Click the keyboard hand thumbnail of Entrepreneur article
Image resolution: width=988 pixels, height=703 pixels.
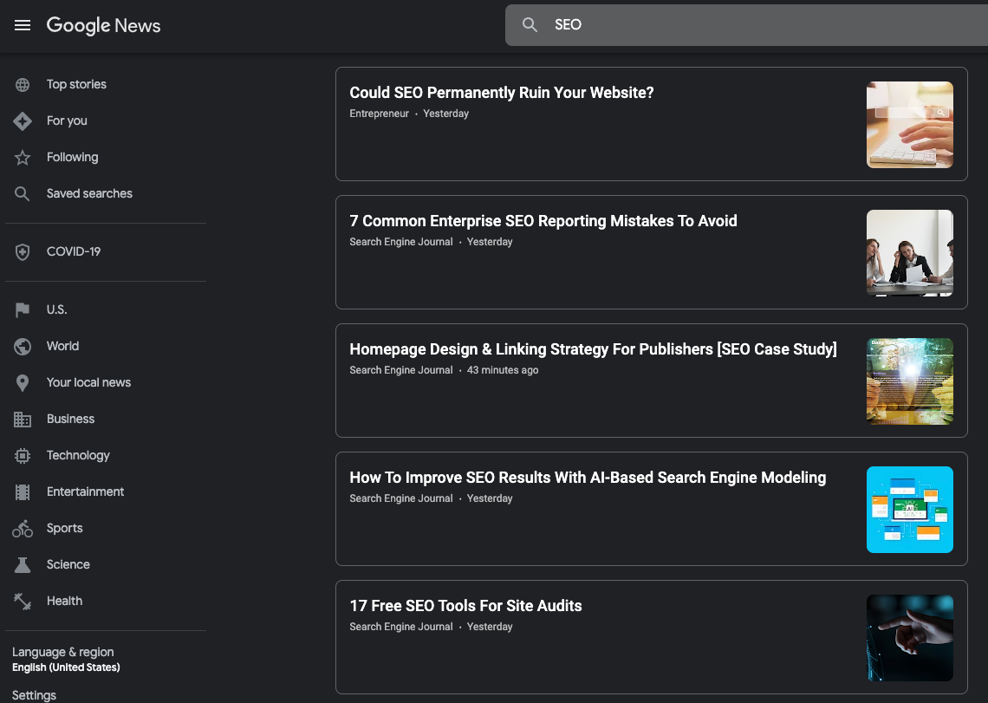click(x=910, y=125)
